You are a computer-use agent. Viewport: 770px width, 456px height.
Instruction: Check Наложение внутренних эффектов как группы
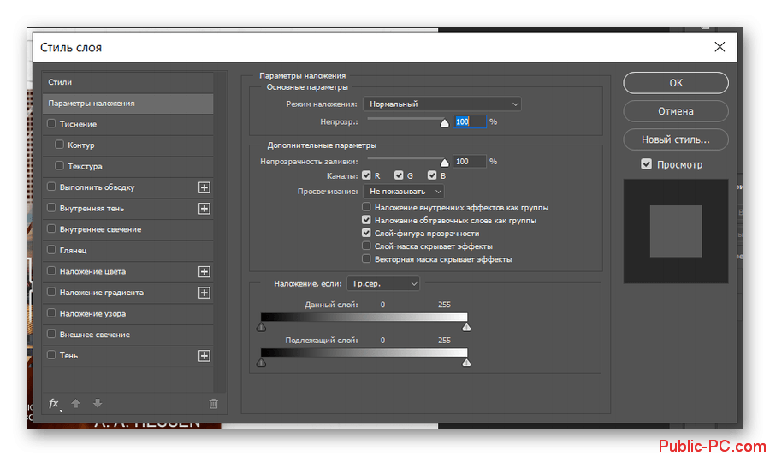pyautogui.click(x=366, y=207)
